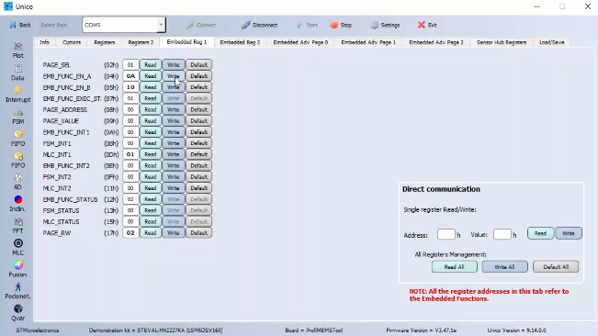Click the Direct communication Address field
This screenshot has width=598, height=336.
[x=446, y=234]
